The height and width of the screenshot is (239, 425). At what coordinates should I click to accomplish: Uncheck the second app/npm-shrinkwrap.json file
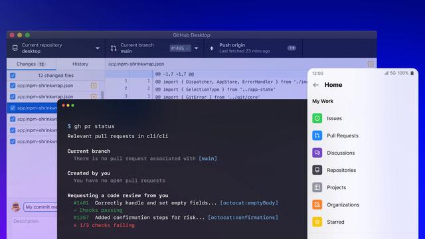click(x=13, y=97)
